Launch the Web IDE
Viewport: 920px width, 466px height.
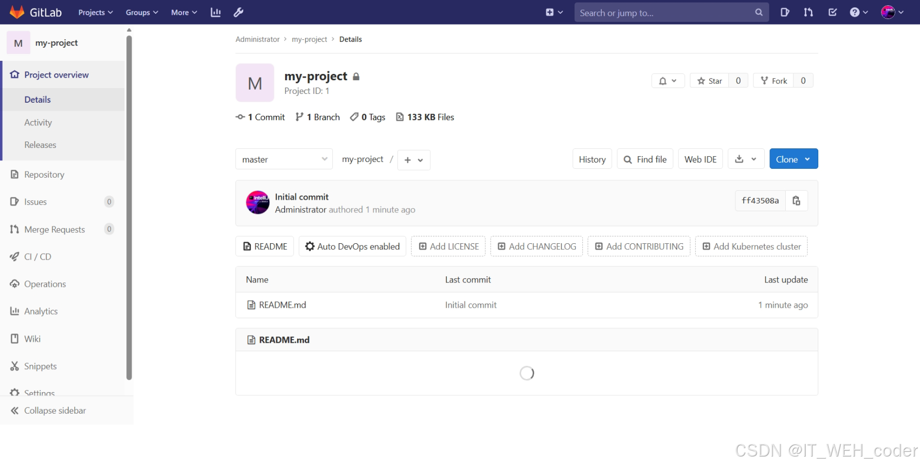point(700,159)
